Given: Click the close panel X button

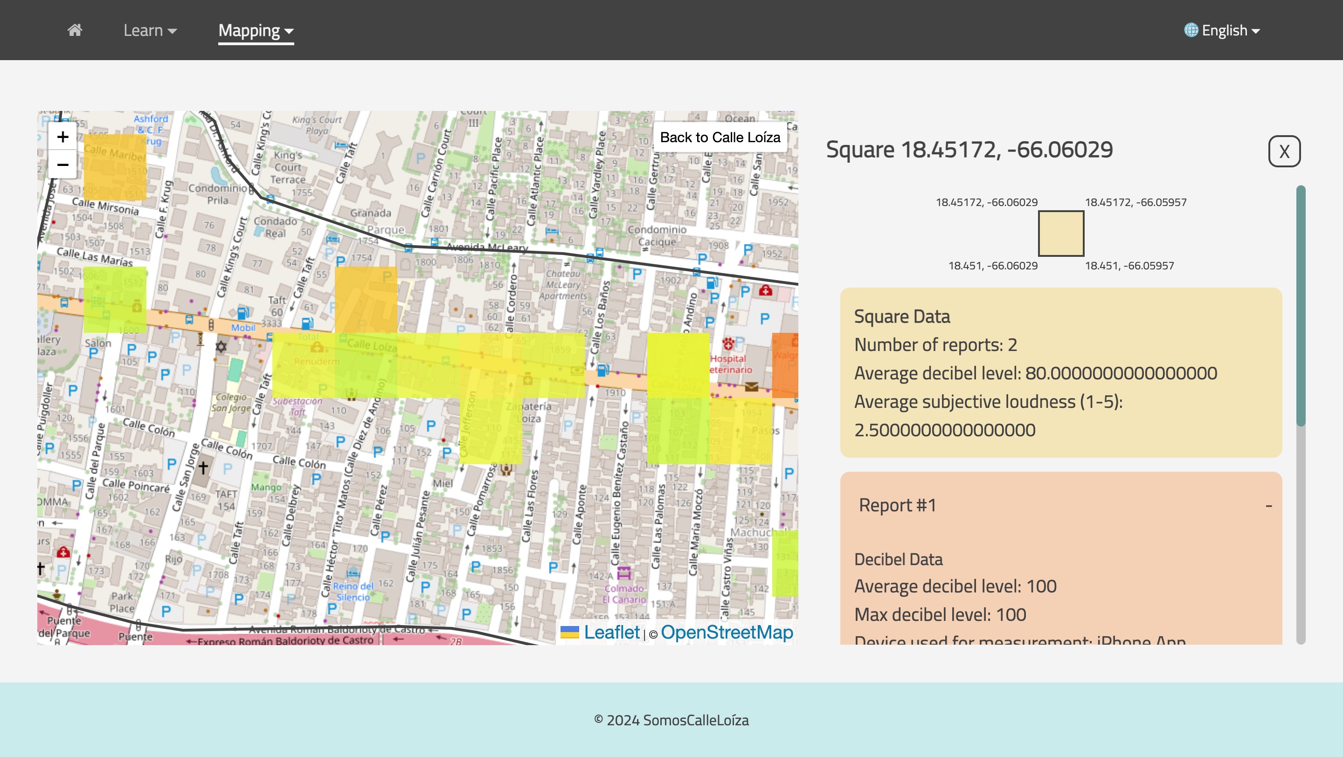Looking at the screenshot, I should click(x=1283, y=151).
